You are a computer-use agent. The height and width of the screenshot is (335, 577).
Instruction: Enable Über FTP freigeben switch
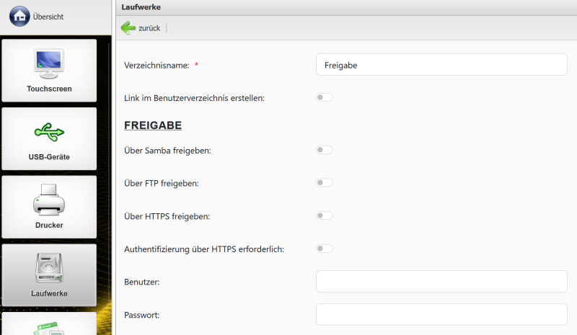[325, 183]
